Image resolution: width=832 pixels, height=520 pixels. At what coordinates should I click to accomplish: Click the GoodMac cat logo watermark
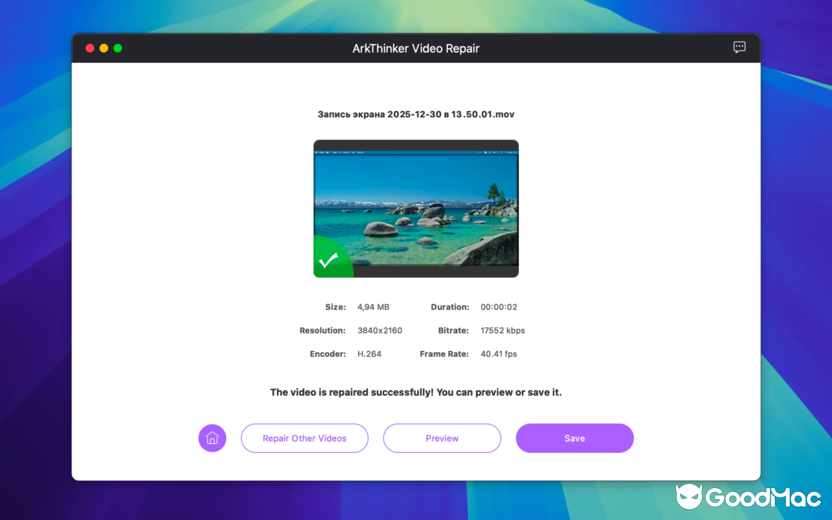(689, 497)
